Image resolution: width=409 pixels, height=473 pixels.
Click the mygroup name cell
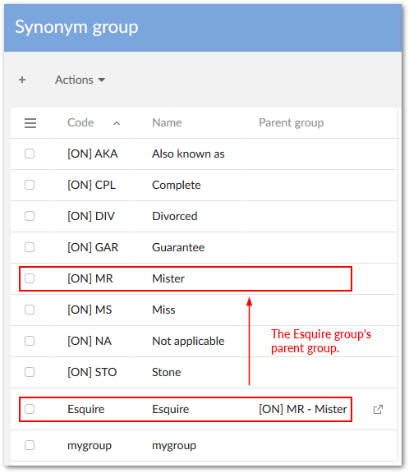pyautogui.click(x=174, y=446)
